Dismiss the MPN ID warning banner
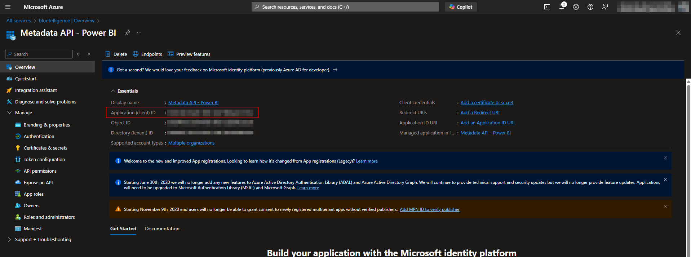Image resolution: width=691 pixels, height=257 pixels. click(665, 206)
